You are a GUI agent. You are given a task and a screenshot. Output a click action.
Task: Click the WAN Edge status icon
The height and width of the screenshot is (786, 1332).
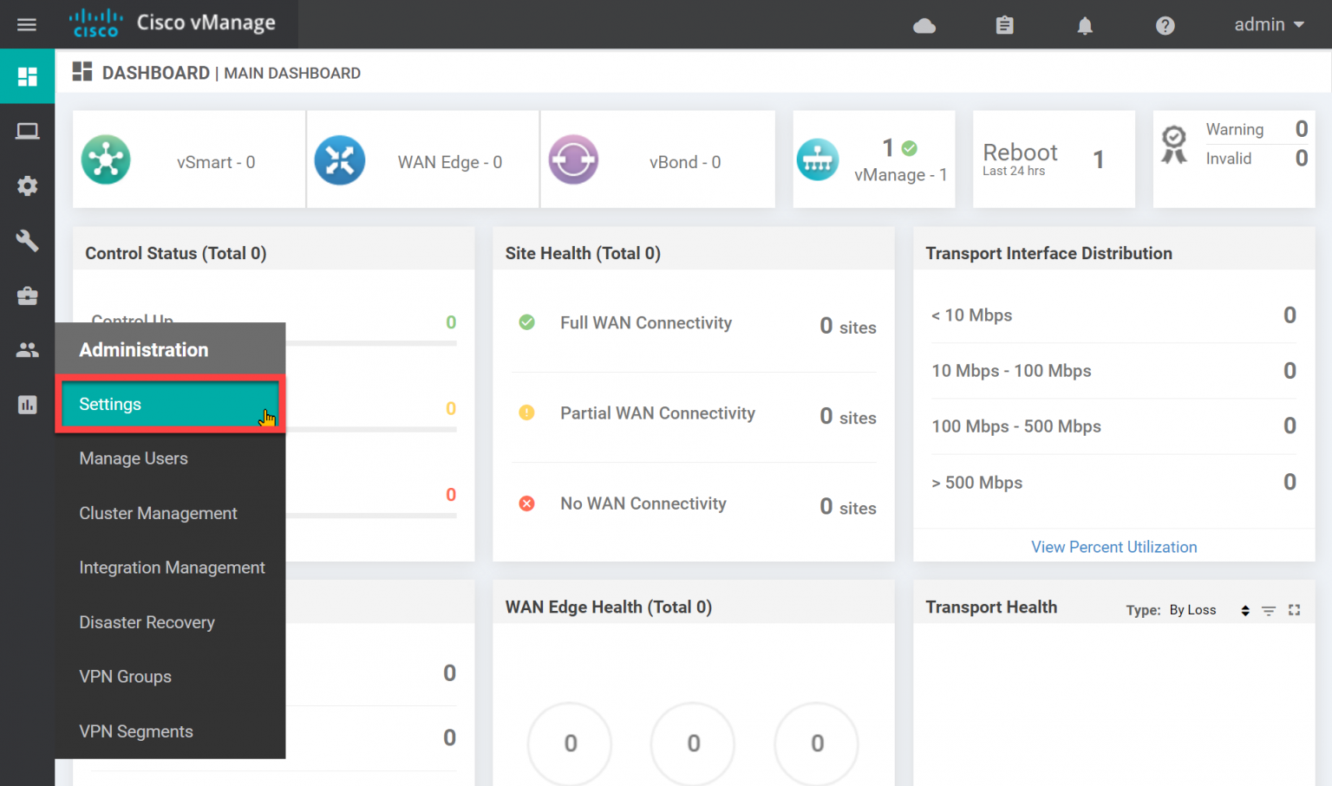coord(340,159)
